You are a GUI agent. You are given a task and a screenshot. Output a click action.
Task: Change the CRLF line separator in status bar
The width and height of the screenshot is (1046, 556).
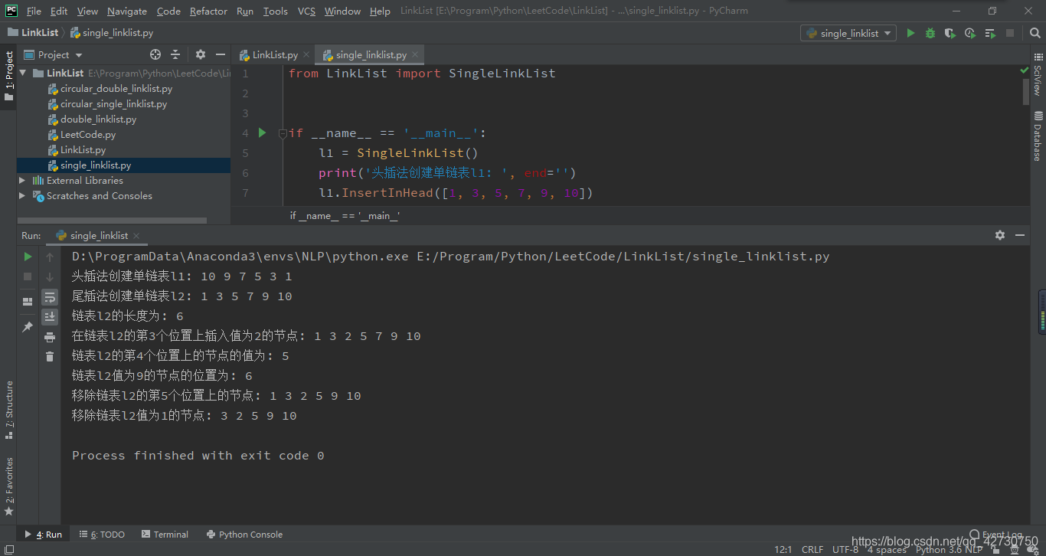coord(812,549)
